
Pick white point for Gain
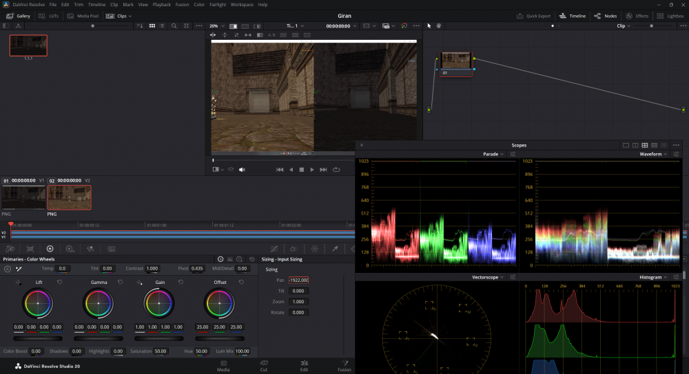click(139, 283)
